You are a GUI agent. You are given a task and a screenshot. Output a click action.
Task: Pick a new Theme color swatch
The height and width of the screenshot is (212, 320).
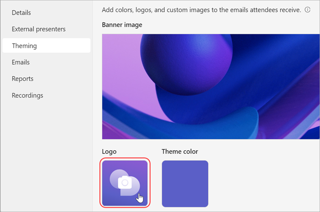[185, 183]
